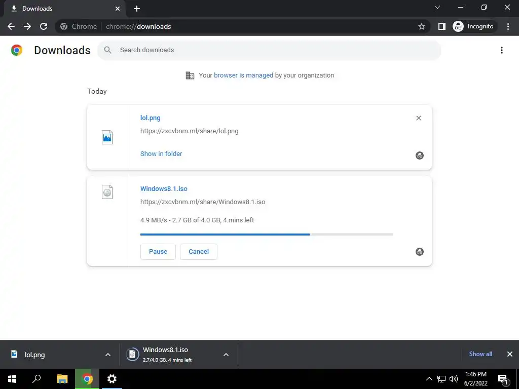Open the Windows8.1.iso file link

click(x=164, y=189)
